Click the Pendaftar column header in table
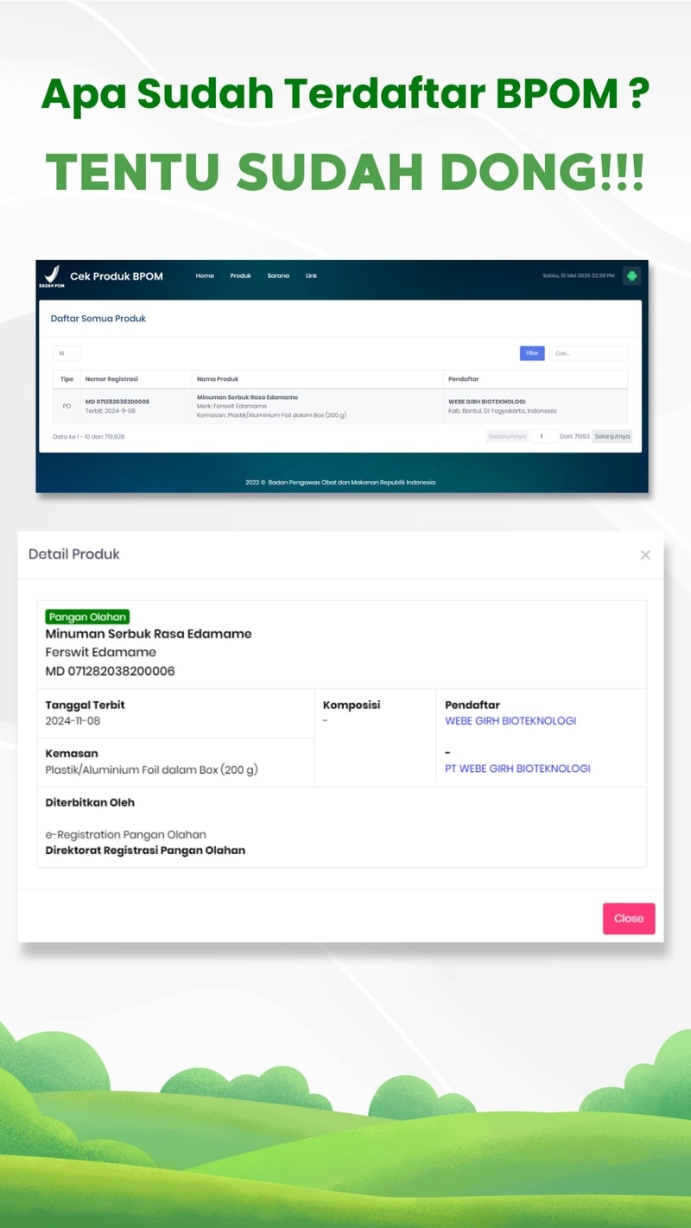The height and width of the screenshot is (1228, 691). pos(464,379)
